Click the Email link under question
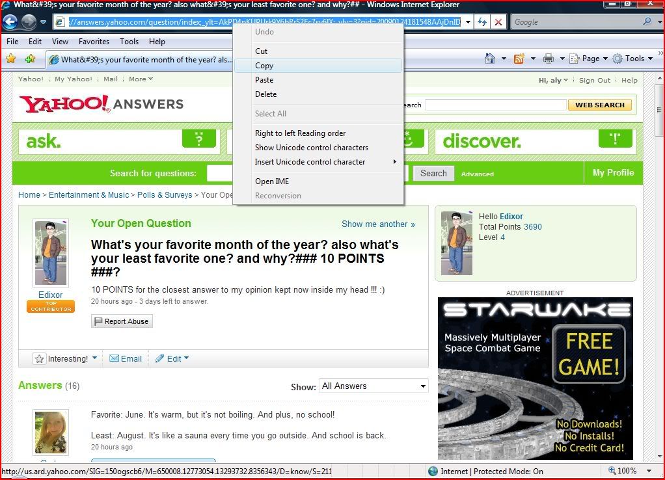 click(126, 359)
